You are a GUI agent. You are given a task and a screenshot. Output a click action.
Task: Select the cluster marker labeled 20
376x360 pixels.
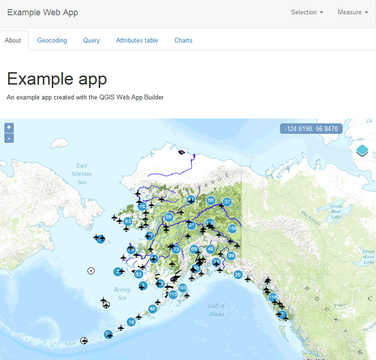point(238,274)
